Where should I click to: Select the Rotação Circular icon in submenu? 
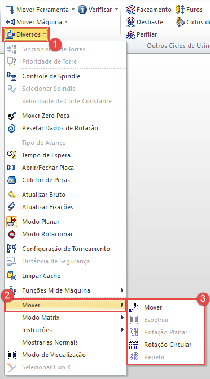134,345
